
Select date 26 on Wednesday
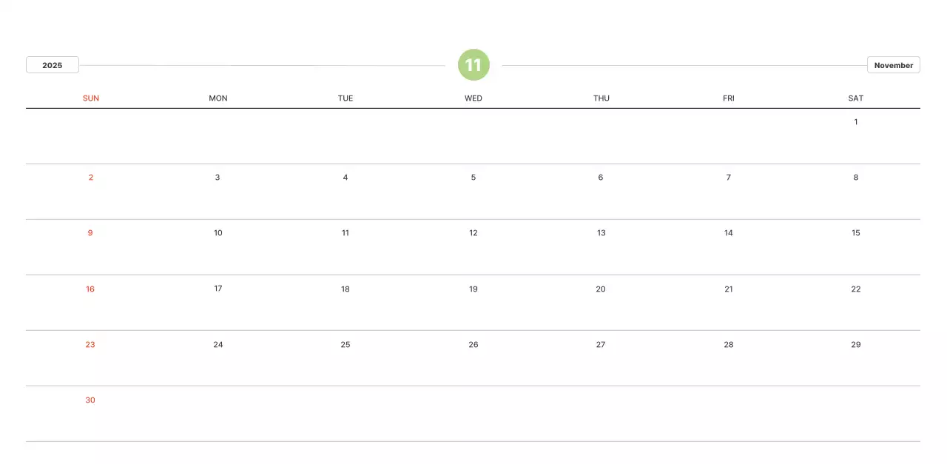(473, 345)
